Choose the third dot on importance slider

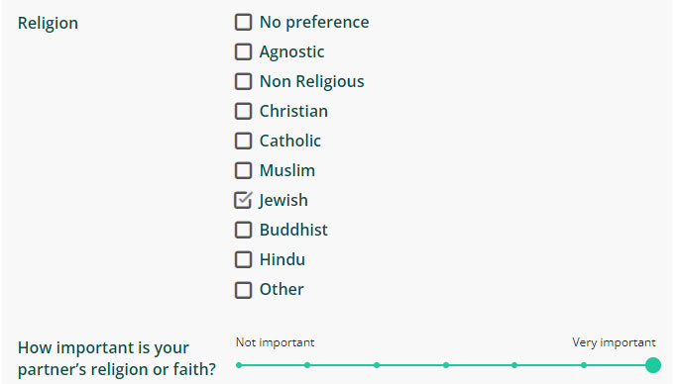[x=377, y=365]
